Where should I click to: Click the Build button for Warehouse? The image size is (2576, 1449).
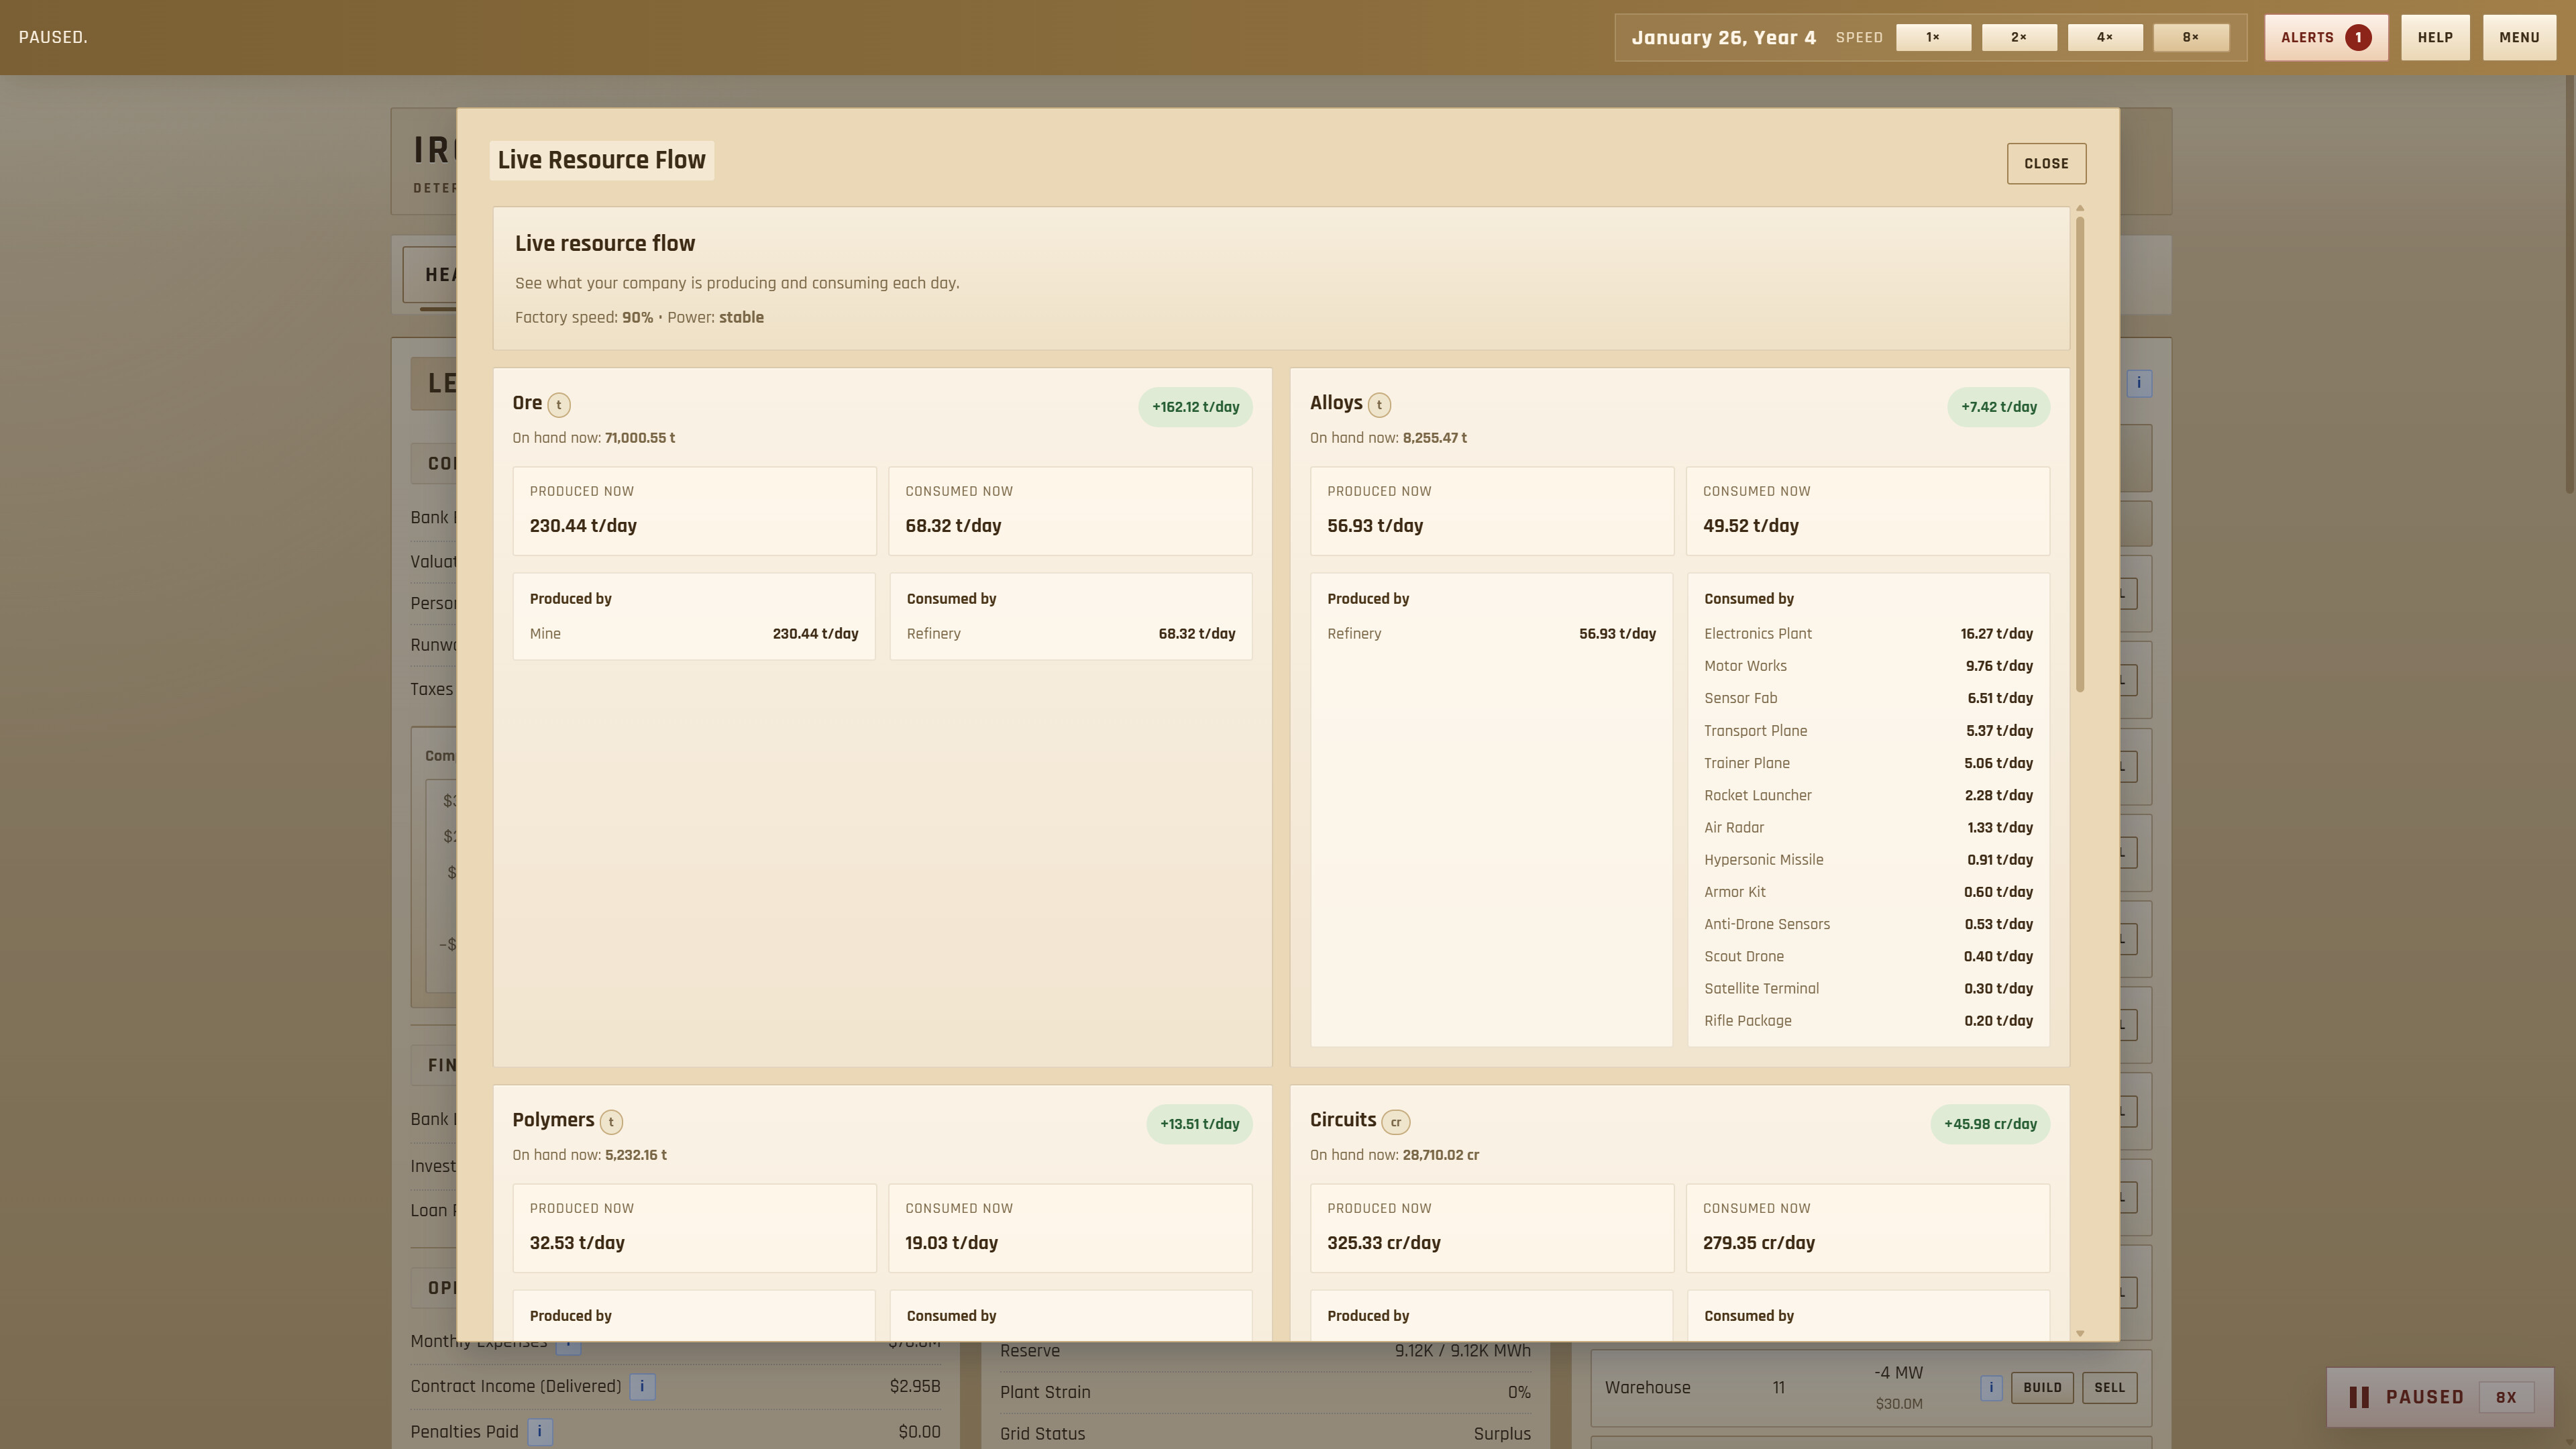[x=2042, y=1388]
